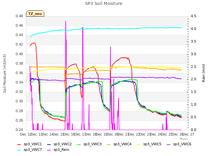This screenshot has width=208, height=156.
Task: Click the yellow sp3_VWC5 legend swatch
Action: coord(139,144)
